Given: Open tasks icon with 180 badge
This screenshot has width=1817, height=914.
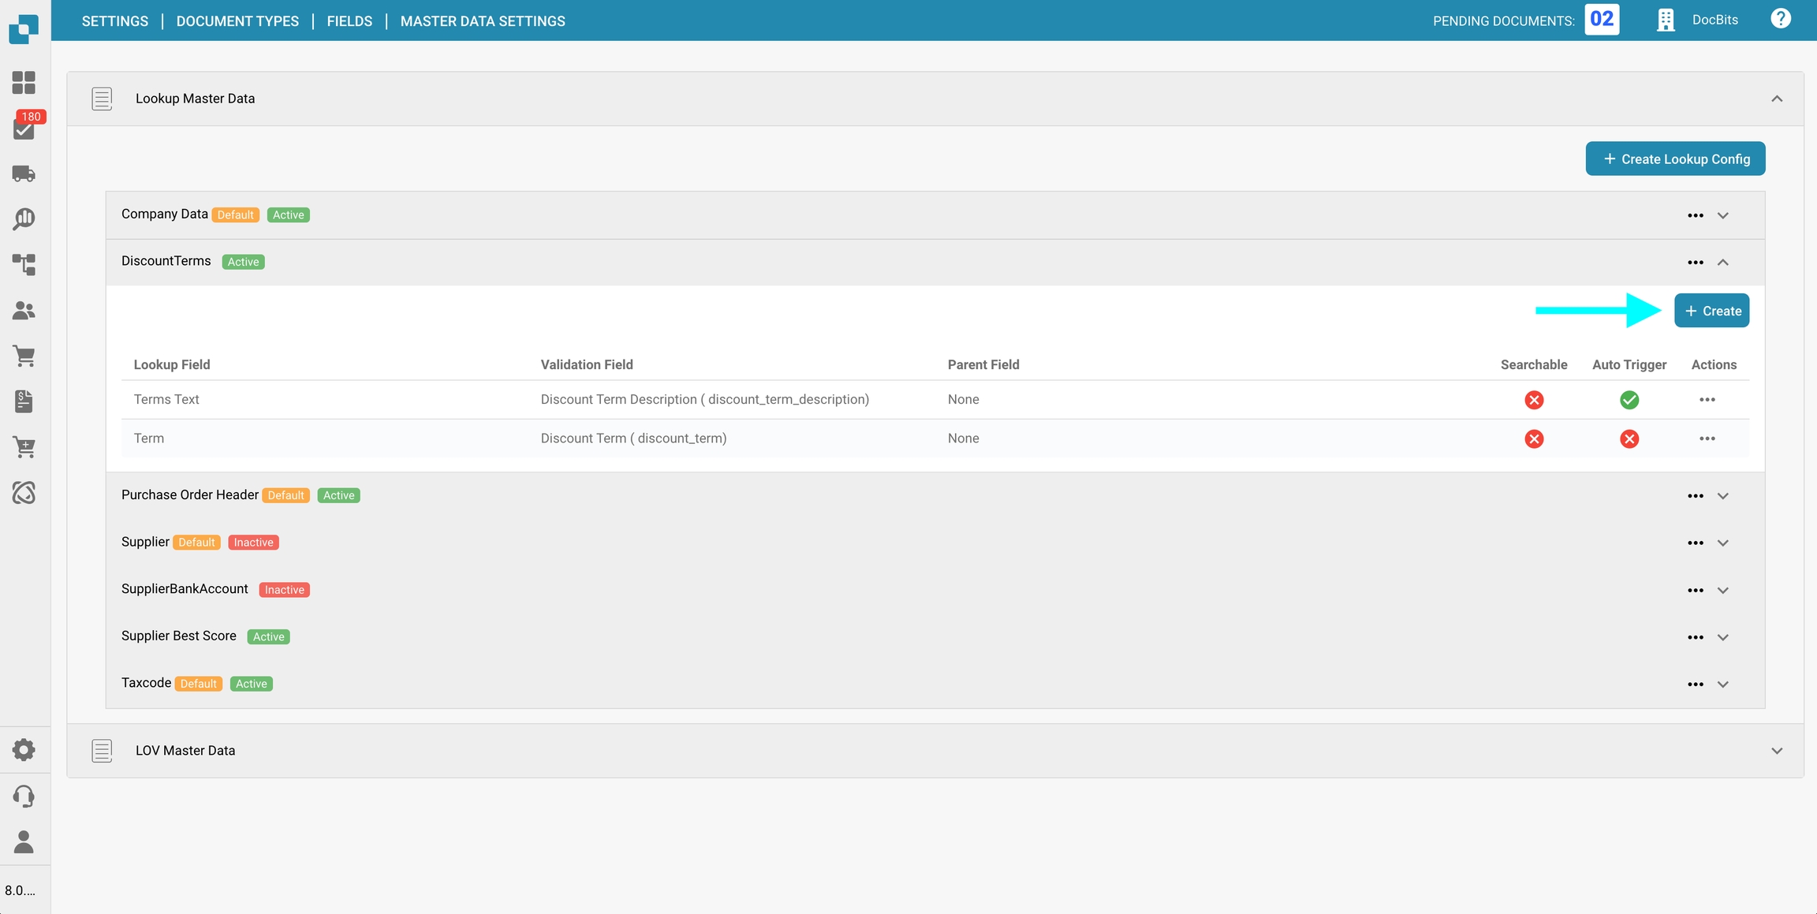Looking at the screenshot, I should (24, 128).
